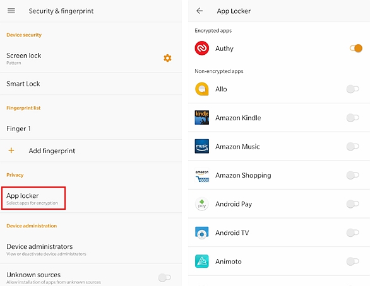Tap the Encrypted apps header
The image size is (370, 286).
(213, 31)
